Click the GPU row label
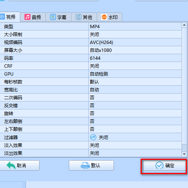Image resolution: width=188 pixels, height=188 pixels. pyautogui.click(x=9, y=74)
